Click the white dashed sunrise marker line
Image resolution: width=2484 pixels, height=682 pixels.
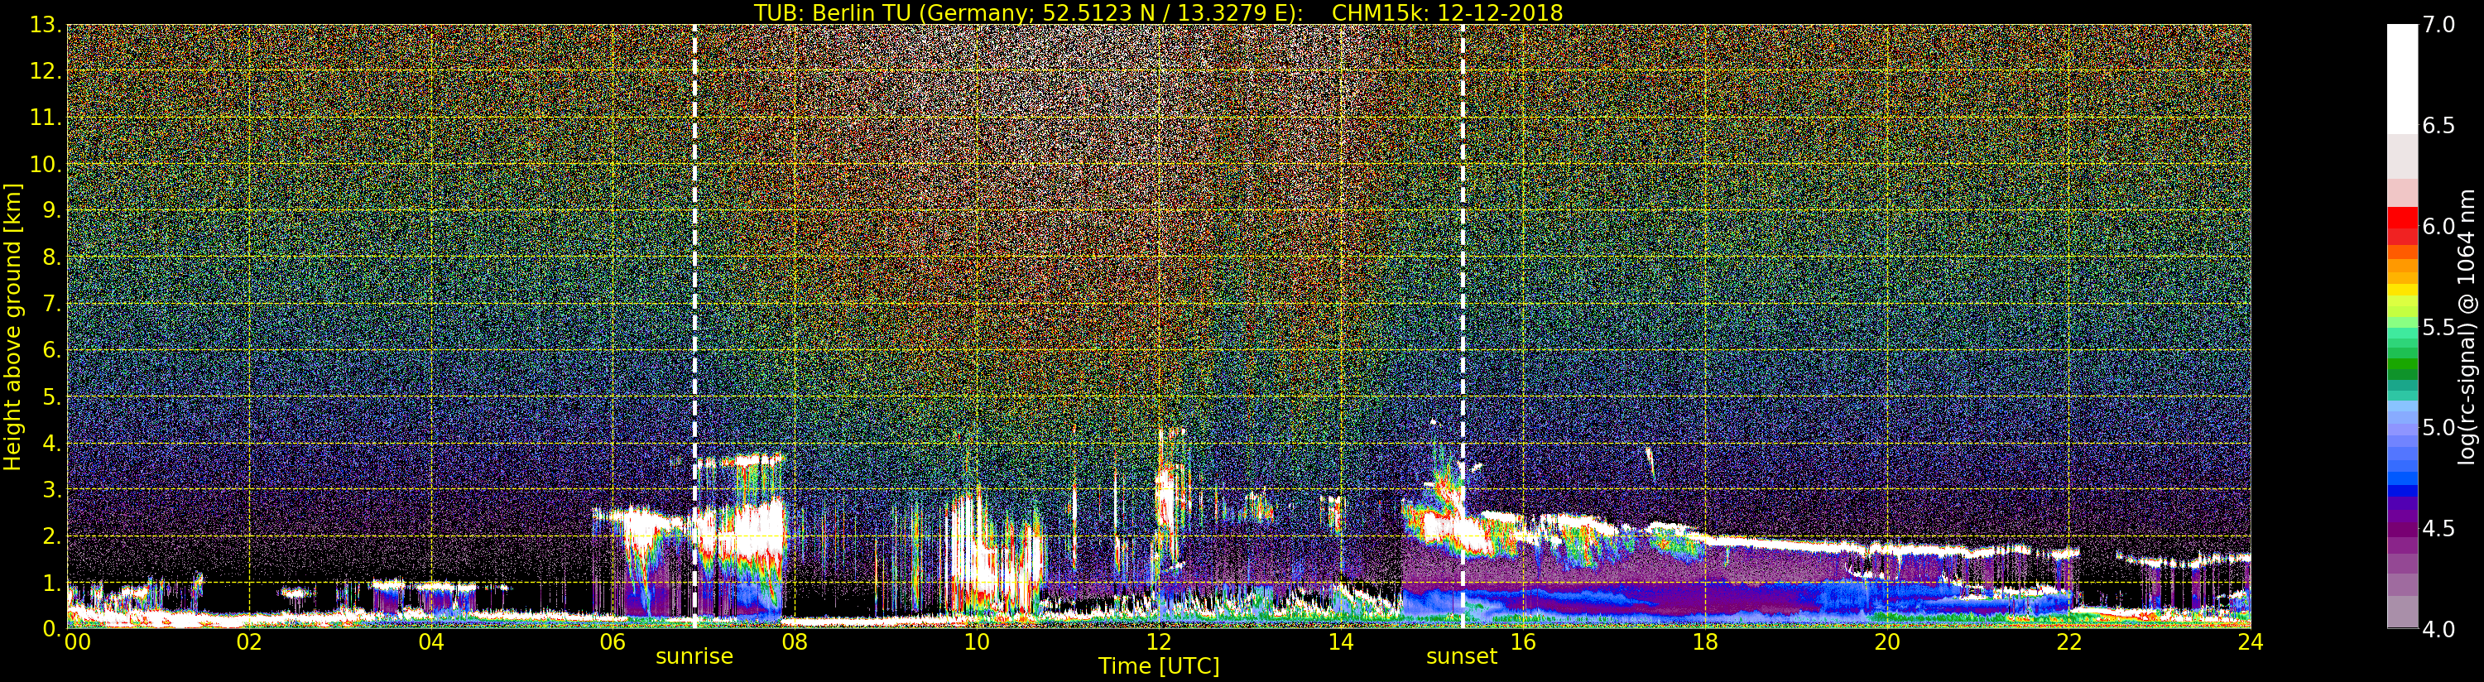click(x=694, y=326)
